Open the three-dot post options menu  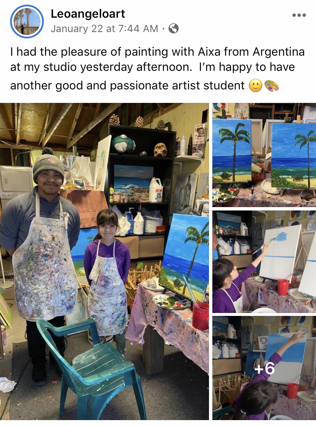299,15
